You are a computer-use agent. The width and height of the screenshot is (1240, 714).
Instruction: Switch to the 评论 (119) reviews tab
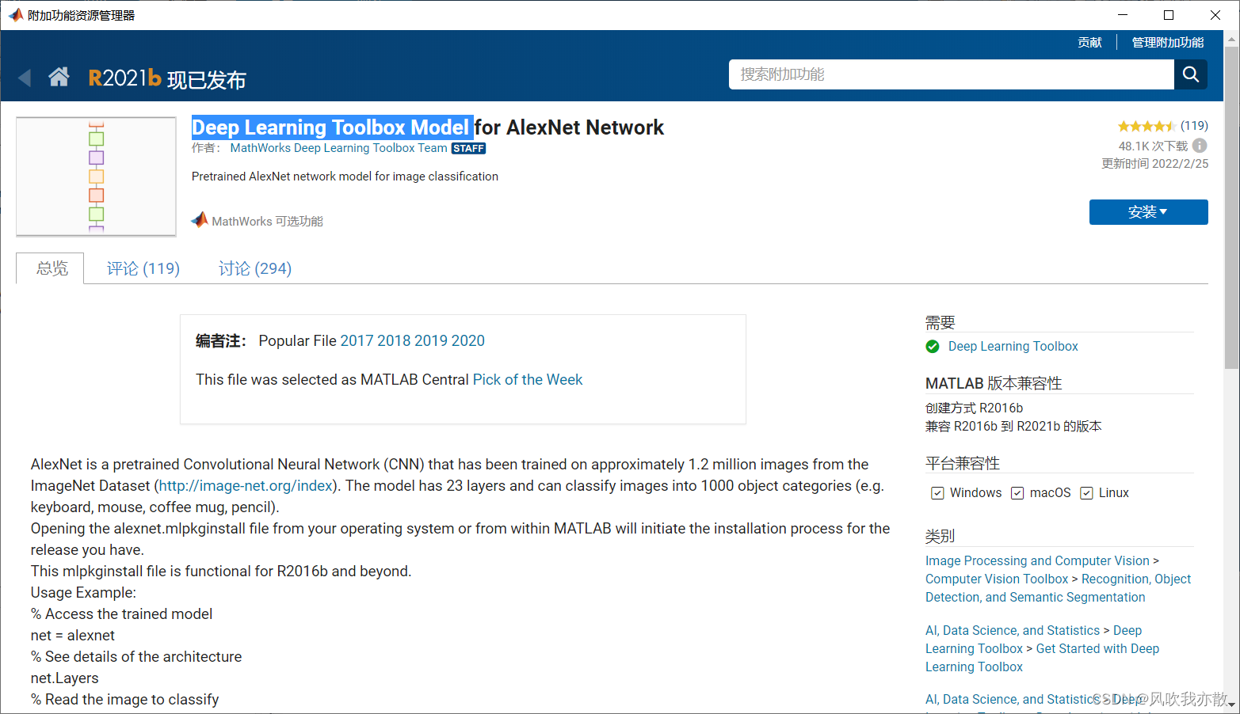[x=143, y=268]
